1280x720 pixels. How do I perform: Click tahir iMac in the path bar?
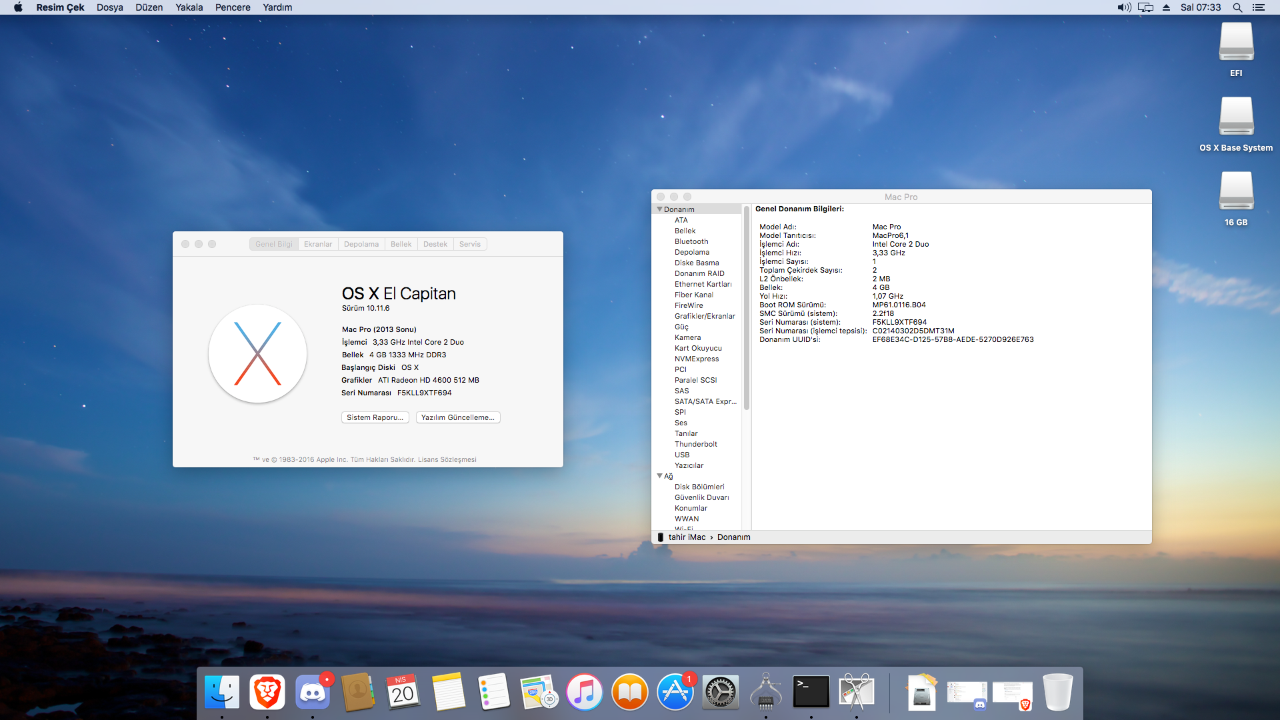pyautogui.click(x=687, y=537)
